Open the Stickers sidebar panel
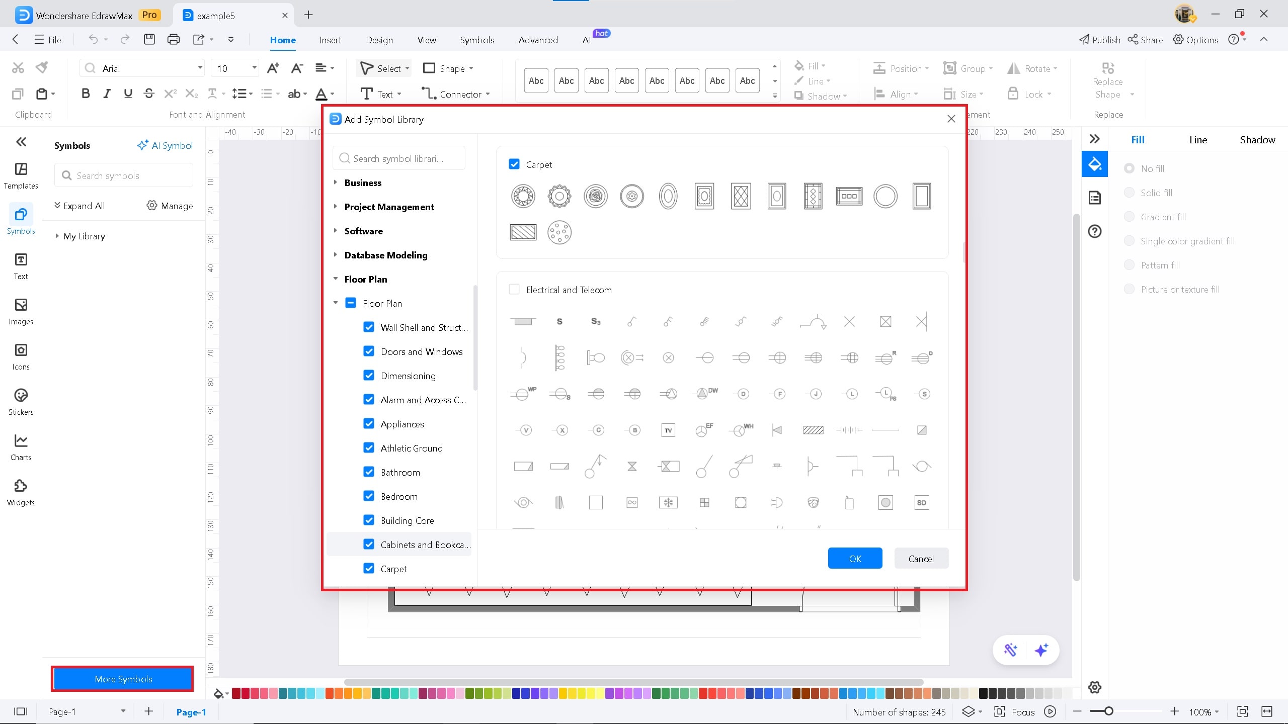This screenshot has width=1288, height=724. (x=21, y=402)
